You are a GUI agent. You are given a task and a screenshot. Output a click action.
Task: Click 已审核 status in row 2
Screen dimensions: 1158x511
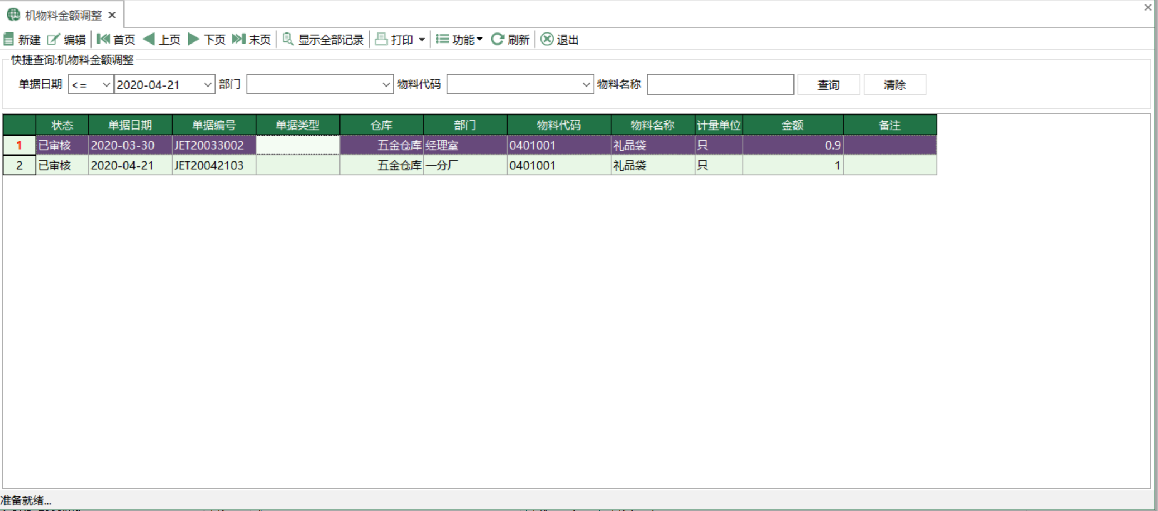(x=63, y=165)
